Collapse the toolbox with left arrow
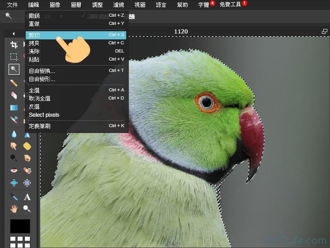The width and height of the screenshot is (330, 248). [x=14, y=33]
